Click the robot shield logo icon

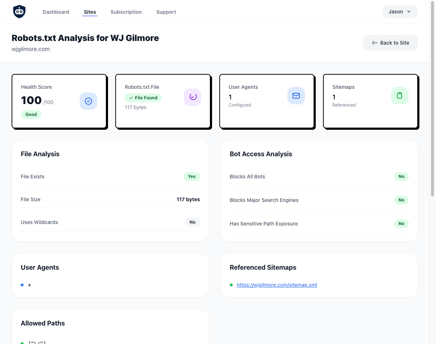point(19,12)
